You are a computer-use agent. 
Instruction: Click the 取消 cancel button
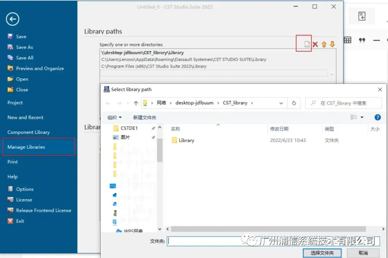(x=363, y=253)
